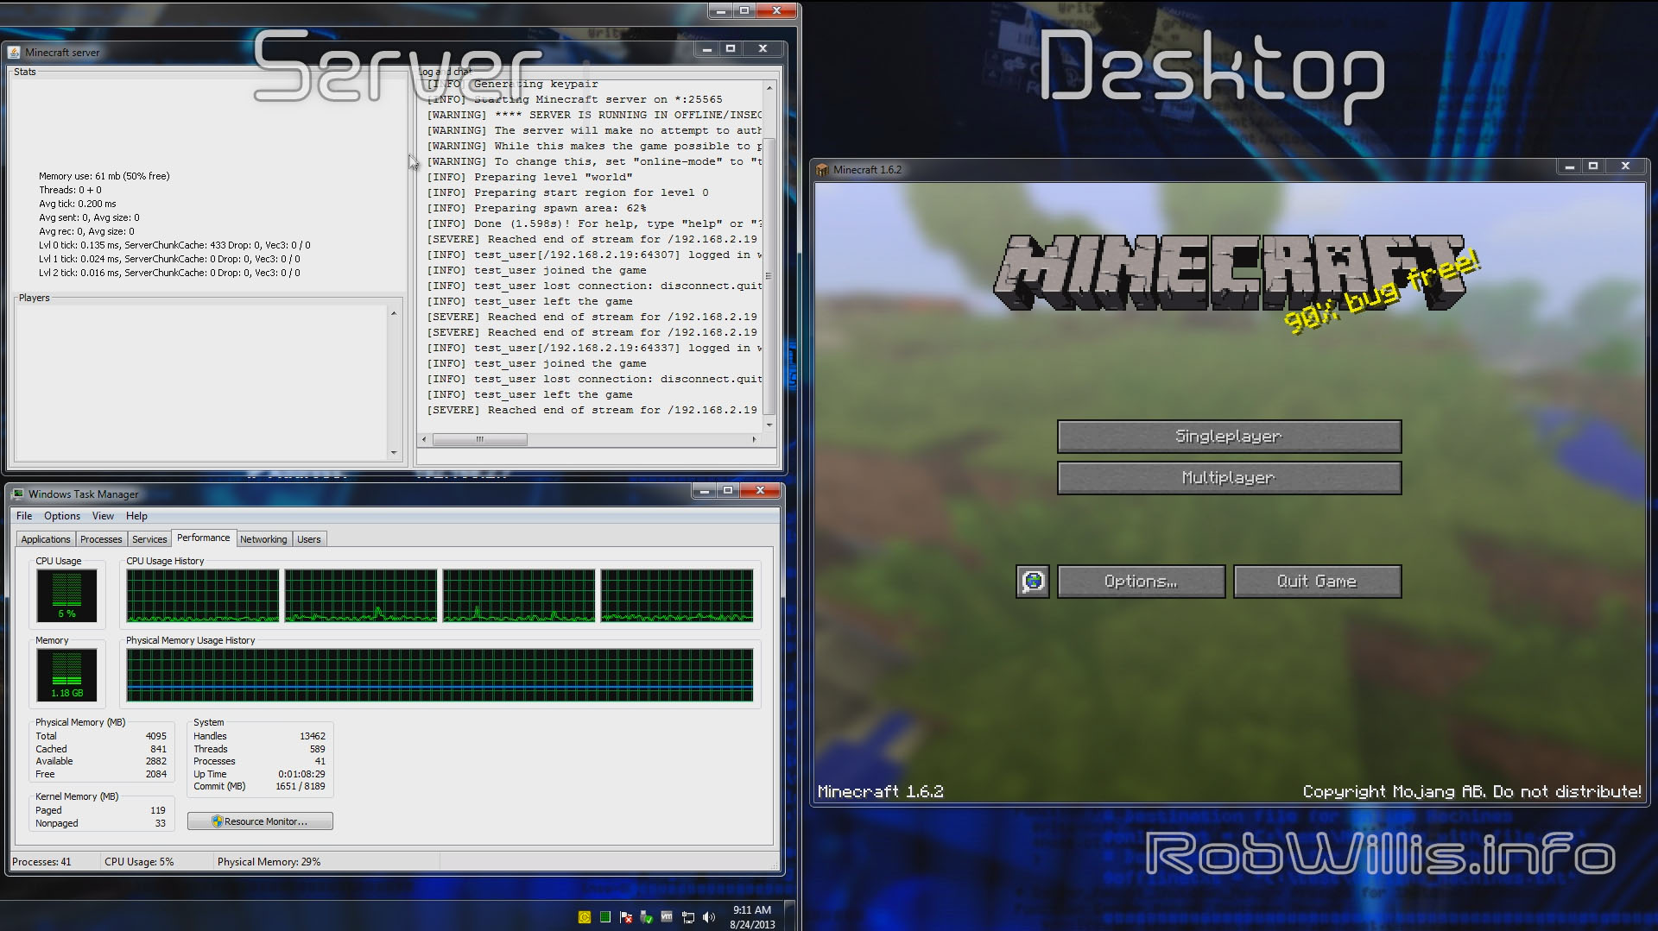Click the Resource Monitor button
The height and width of the screenshot is (931, 1658).
point(260,821)
